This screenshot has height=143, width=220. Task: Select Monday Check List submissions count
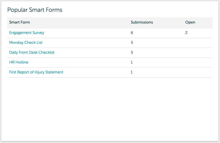132,42
